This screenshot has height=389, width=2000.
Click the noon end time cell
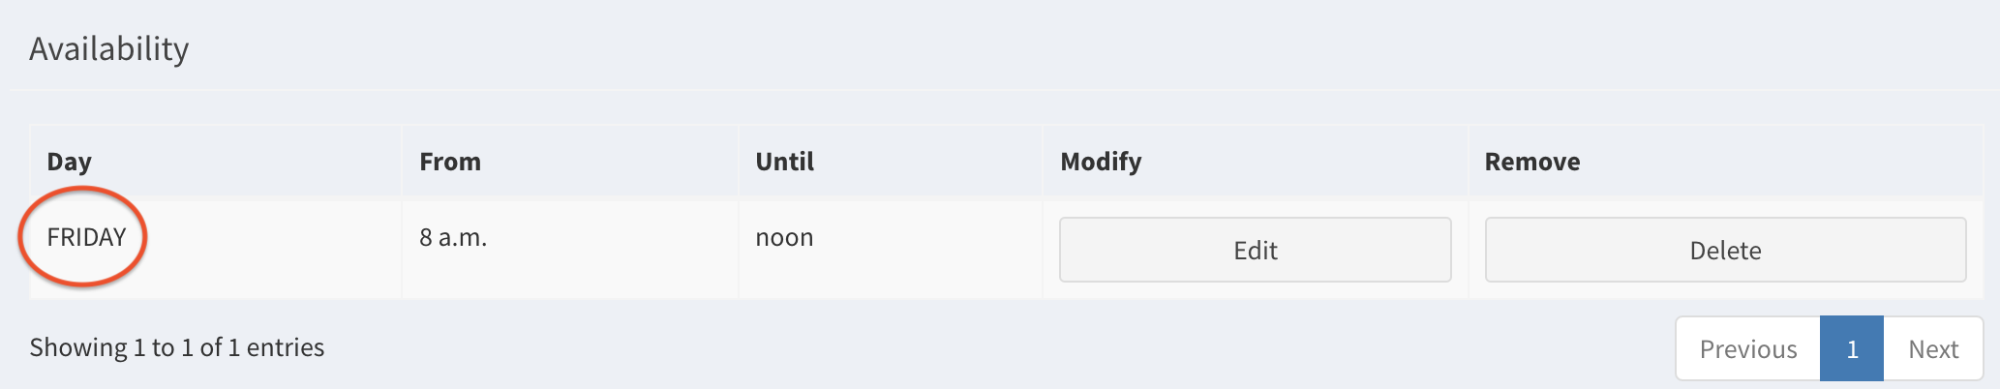click(x=784, y=237)
